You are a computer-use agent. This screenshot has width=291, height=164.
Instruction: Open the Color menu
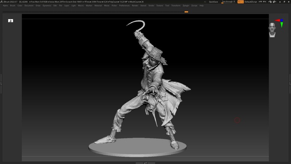click(20, 5)
